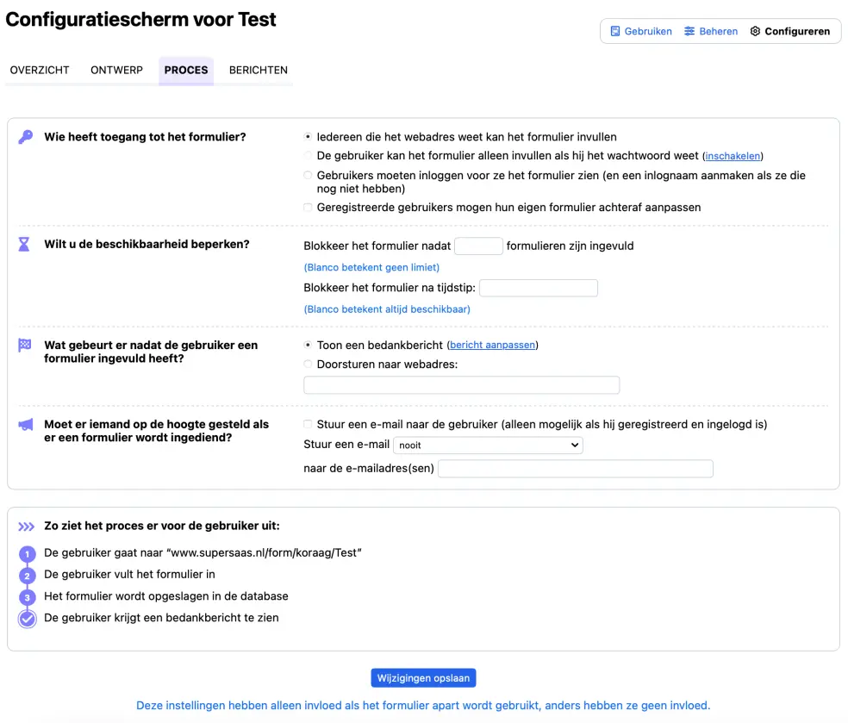The width and height of the screenshot is (848, 723).
Task: Click the megaphone notification icon
Action: click(25, 425)
